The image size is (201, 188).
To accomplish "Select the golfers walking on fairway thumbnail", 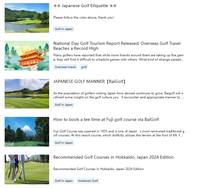I will pos(27,169).
